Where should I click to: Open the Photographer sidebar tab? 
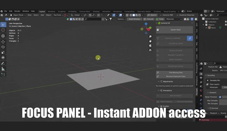click(x=197, y=68)
